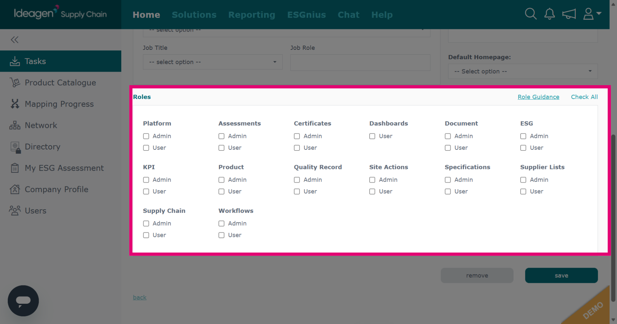Check the Site Actions User box

tap(372, 192)
